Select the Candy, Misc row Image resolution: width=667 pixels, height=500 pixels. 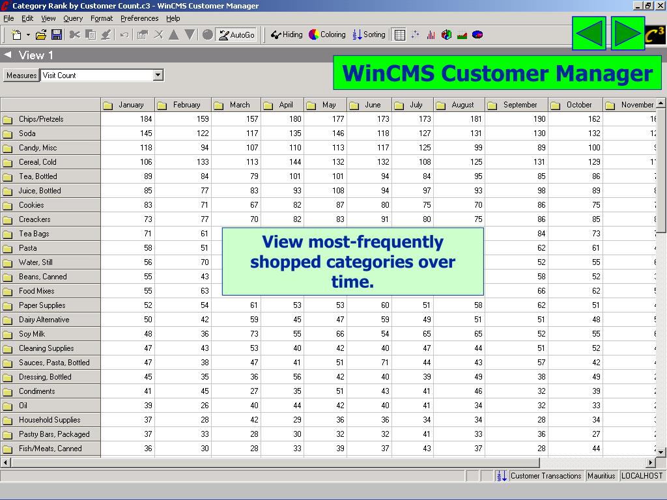(50, 148)
